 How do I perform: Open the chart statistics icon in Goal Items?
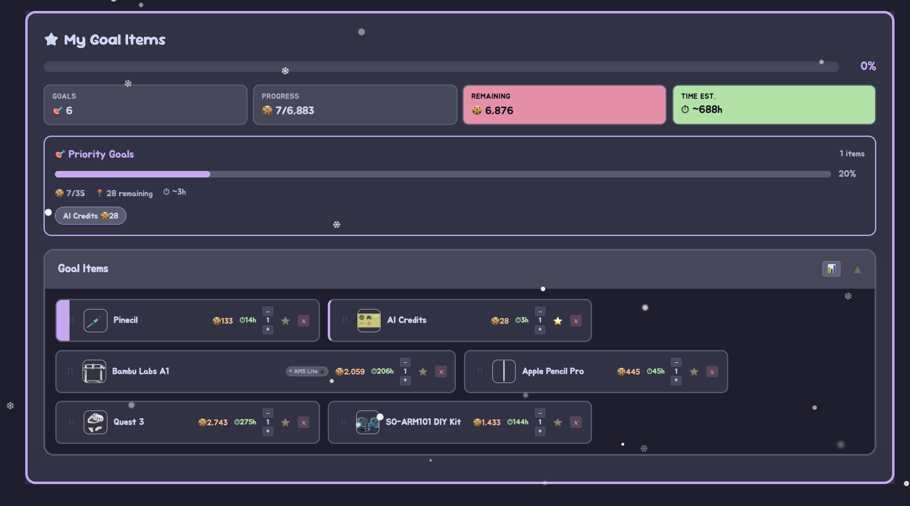(x=831, y=269)
